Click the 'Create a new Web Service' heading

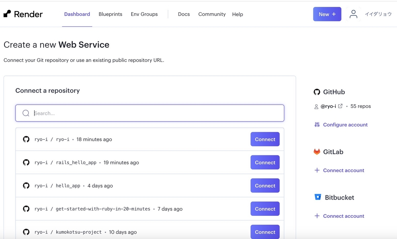(x=57, y=45)
